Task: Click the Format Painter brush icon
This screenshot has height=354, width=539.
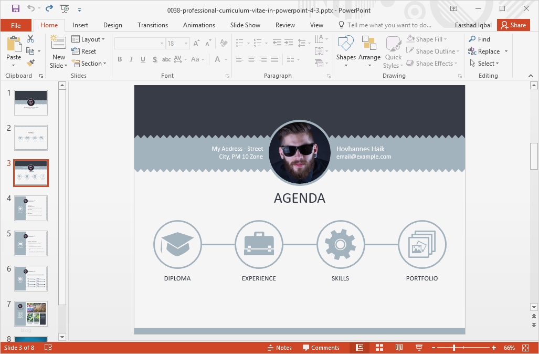Action: tap(30, 63)
